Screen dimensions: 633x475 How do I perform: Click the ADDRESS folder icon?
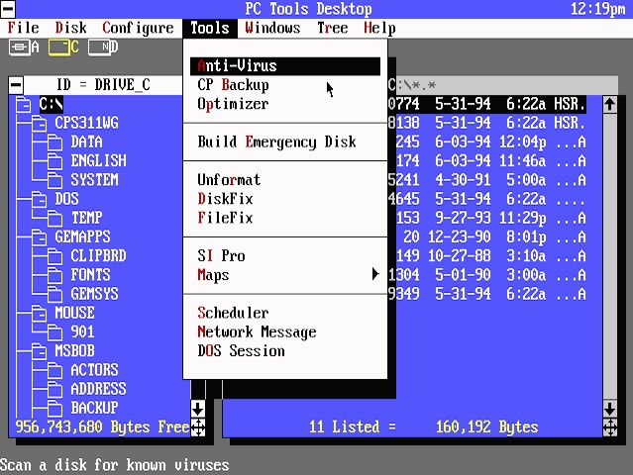pos(54,389)
